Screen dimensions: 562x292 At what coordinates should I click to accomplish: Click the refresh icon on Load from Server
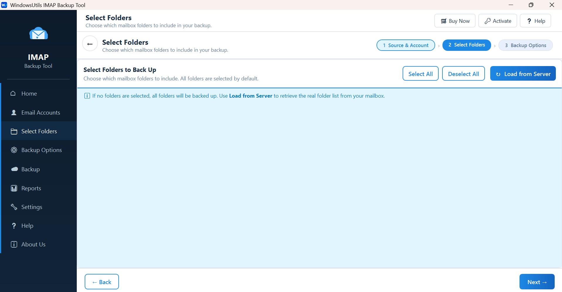(x=498, y=74)
